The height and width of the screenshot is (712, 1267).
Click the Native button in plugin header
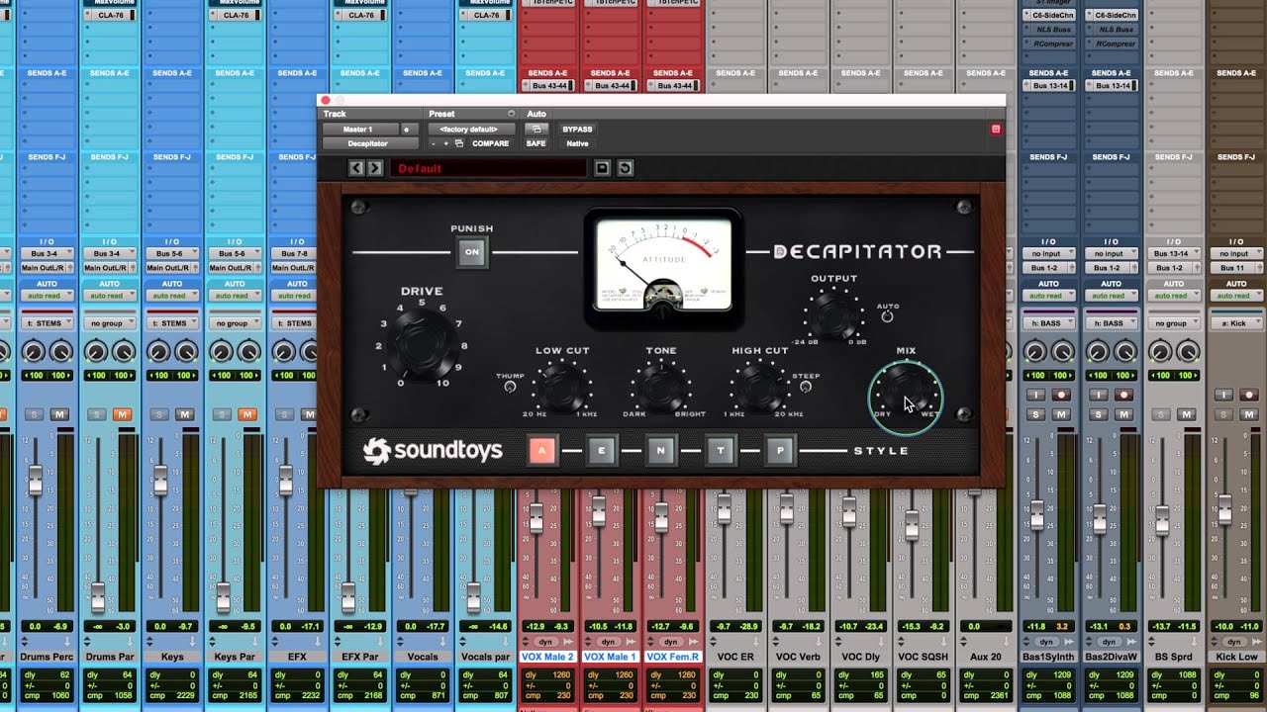point(577,143)
